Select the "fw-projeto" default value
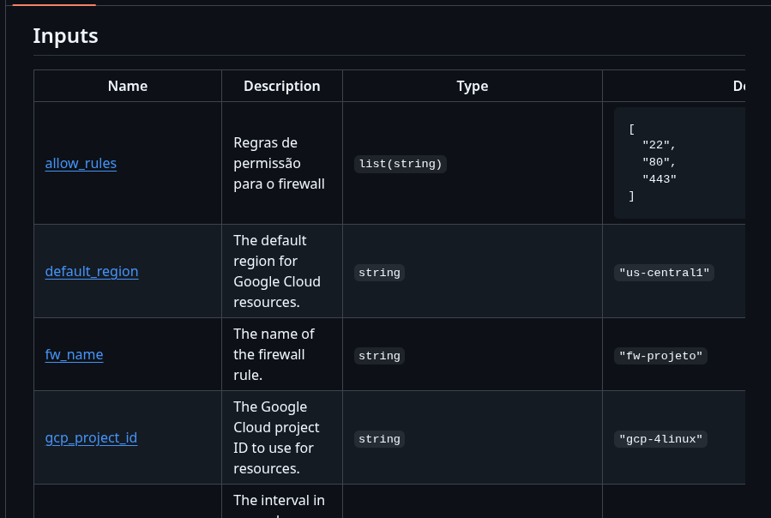 [660, 356]
